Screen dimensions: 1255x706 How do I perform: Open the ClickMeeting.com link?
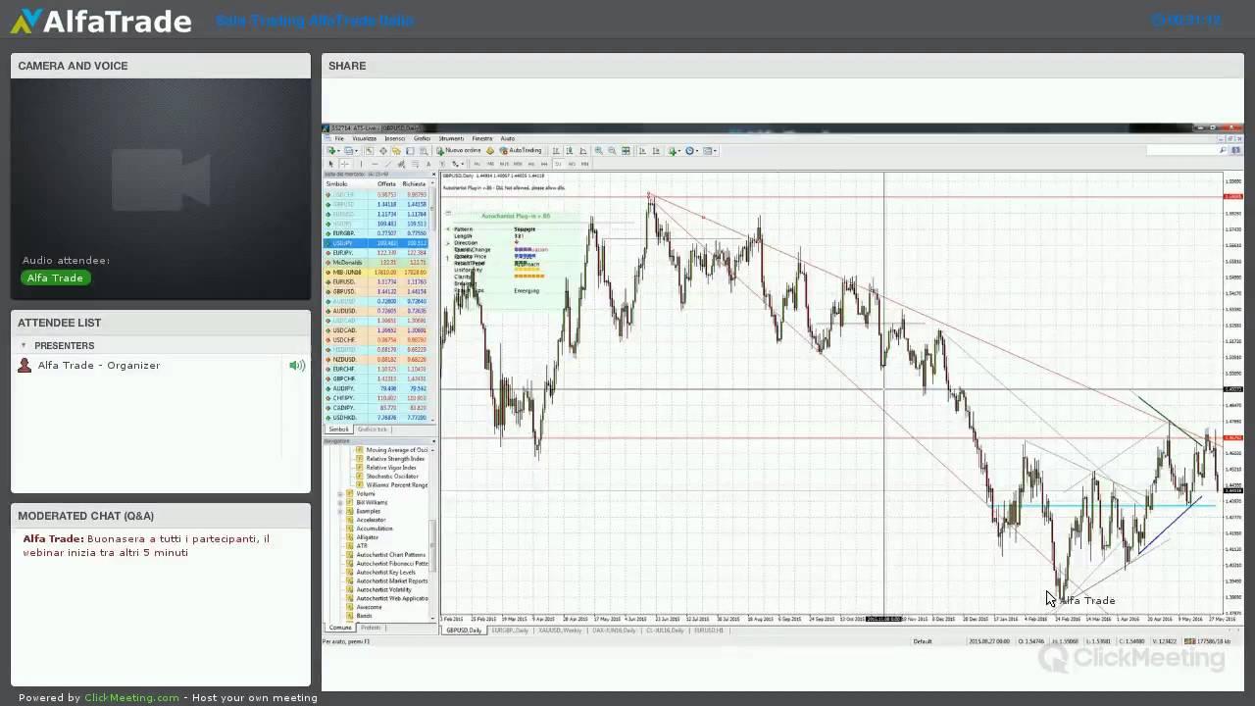coord(131,698)
